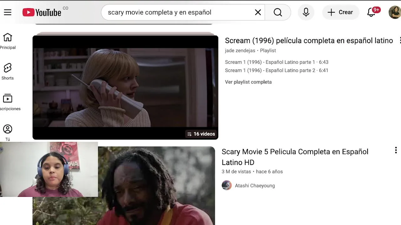Click Ver playlist completa
This screenshot has width=401, height=225.
coord(248,82)
